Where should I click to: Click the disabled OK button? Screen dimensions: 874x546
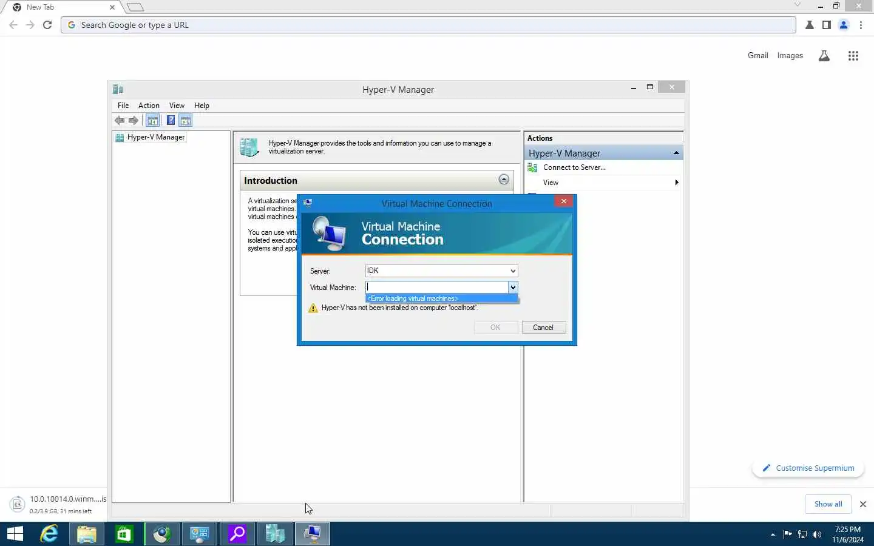point(496,328)
